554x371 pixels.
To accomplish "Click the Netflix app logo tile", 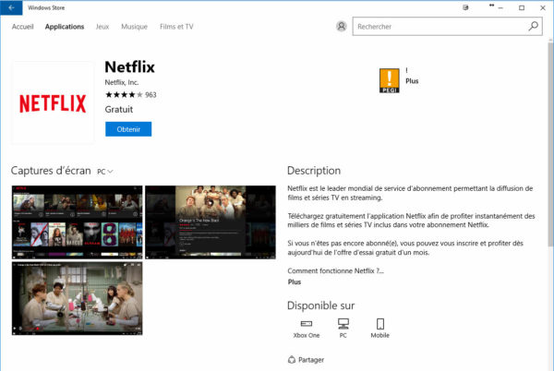I will tap(53, 102).
